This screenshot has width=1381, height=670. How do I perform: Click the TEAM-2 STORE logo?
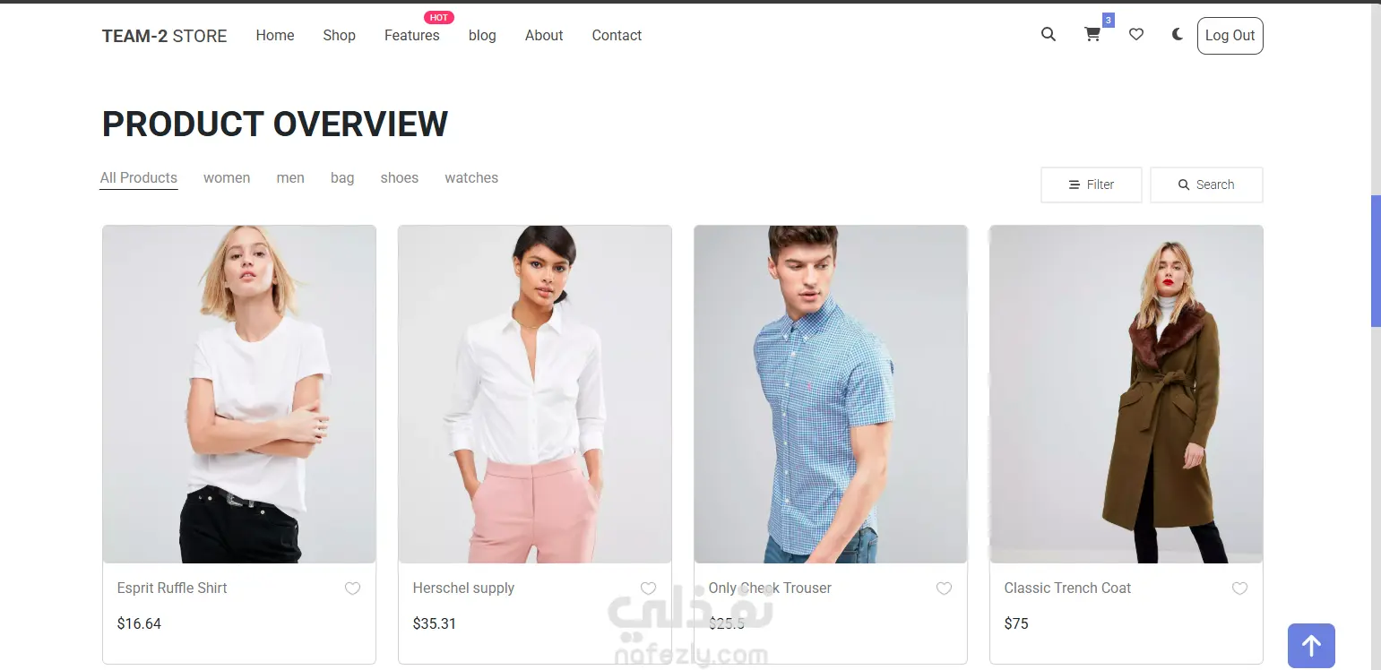(165, 36)
